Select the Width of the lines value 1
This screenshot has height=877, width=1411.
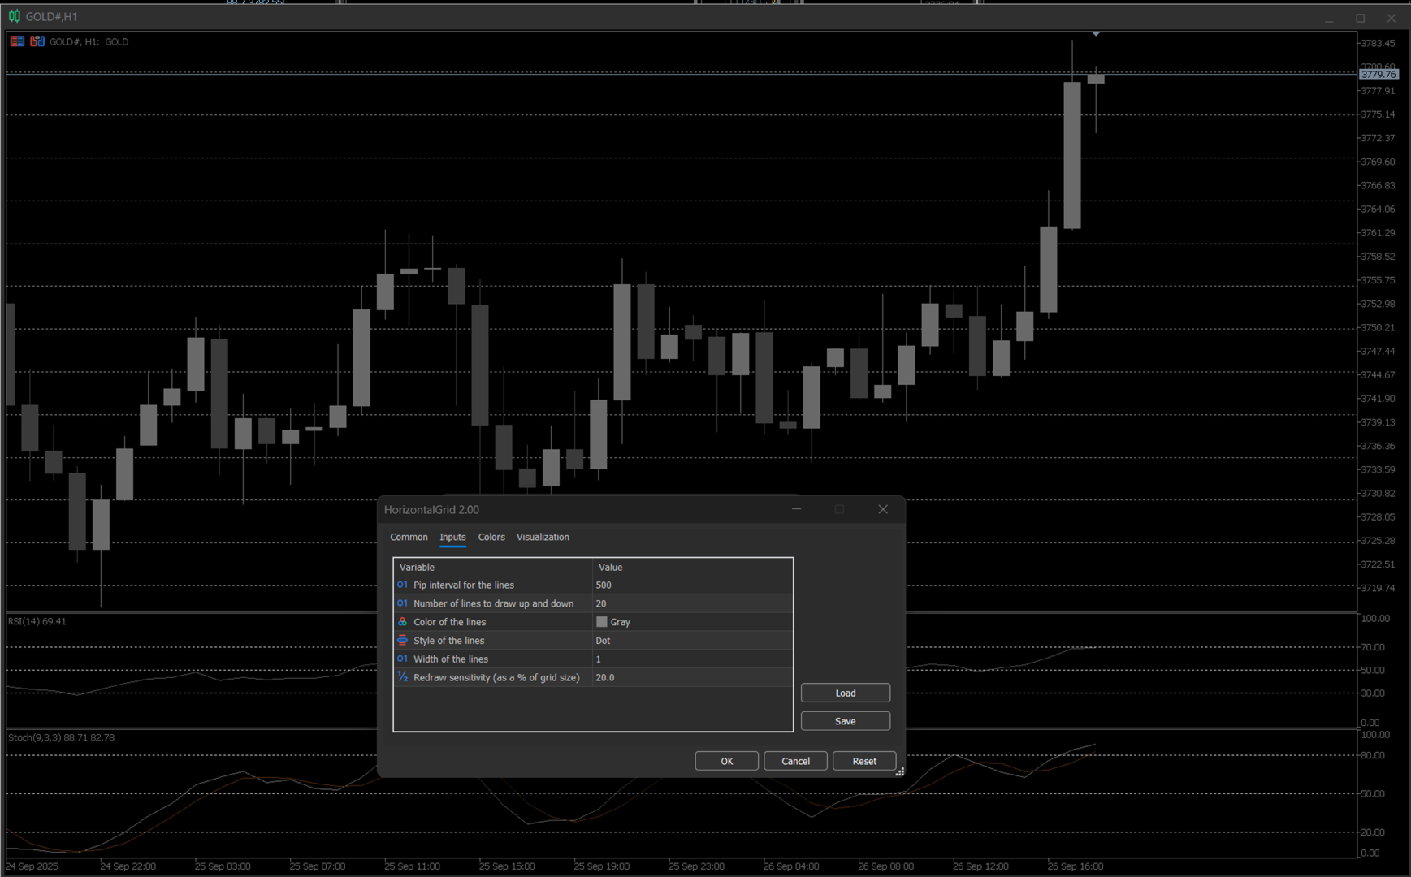point(599,659)
